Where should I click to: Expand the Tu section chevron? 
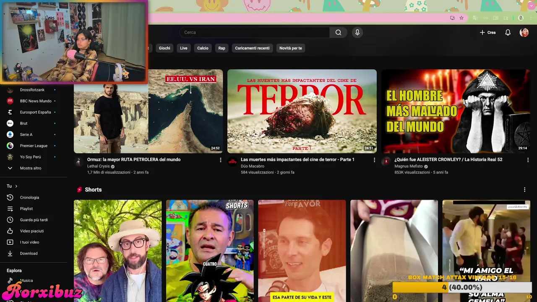pos(16,186)
